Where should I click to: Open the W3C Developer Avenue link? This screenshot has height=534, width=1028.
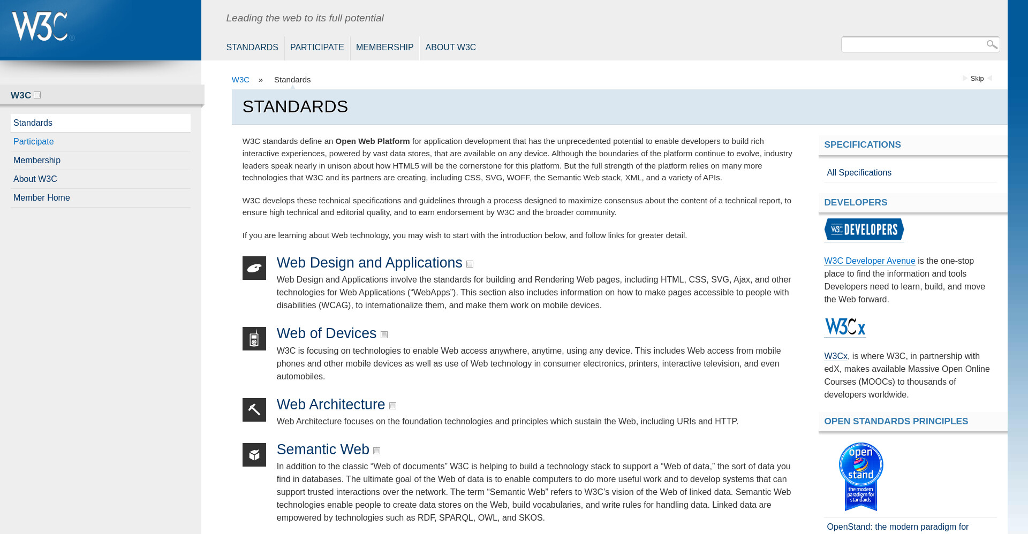pos(870,261)
